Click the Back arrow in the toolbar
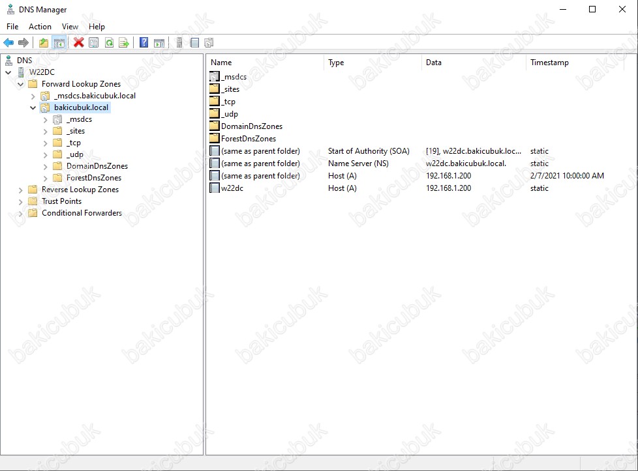Screen dimensions: 638x471 (x=8, y=43)
